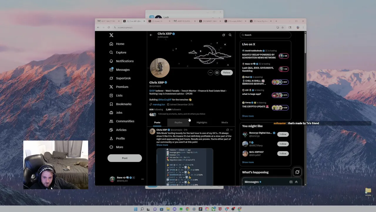
Task: Expand the More menu in the sidebar
Action: pos(116,147)
